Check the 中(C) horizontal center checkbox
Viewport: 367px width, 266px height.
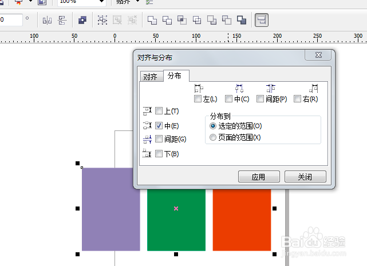click(228, 99)
